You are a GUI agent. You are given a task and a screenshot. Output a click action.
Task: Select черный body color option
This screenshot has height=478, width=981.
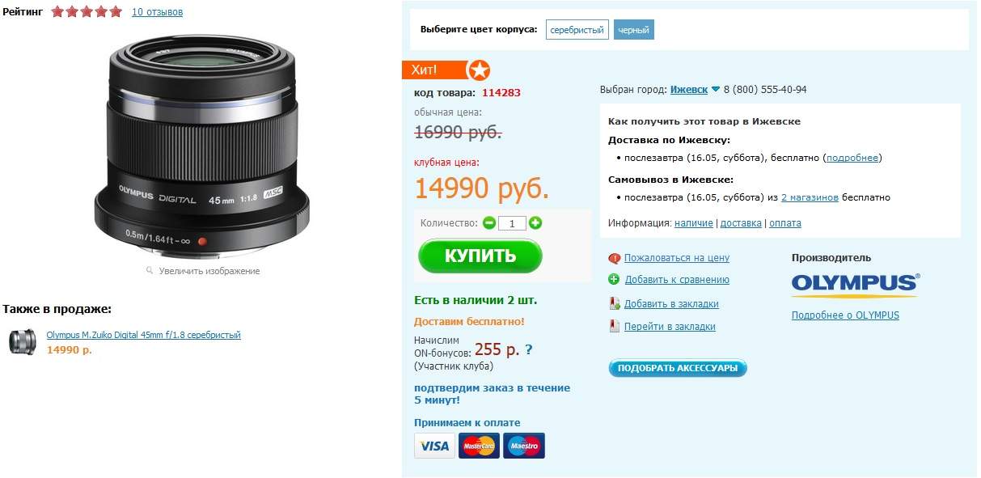(x=633, y=30)
